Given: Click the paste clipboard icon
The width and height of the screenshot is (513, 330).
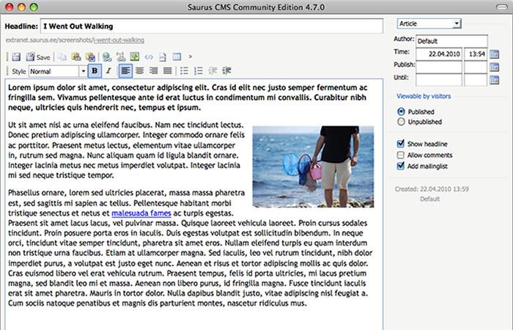Looking at the screenshot, I should pos(76,57).
